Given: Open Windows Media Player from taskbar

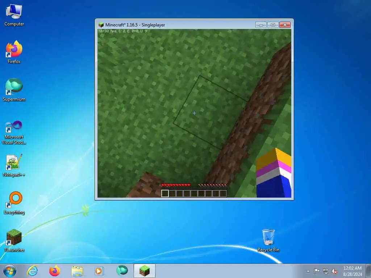Looking at the screenshot, I should pyautogui.click(x=99, y=271).
